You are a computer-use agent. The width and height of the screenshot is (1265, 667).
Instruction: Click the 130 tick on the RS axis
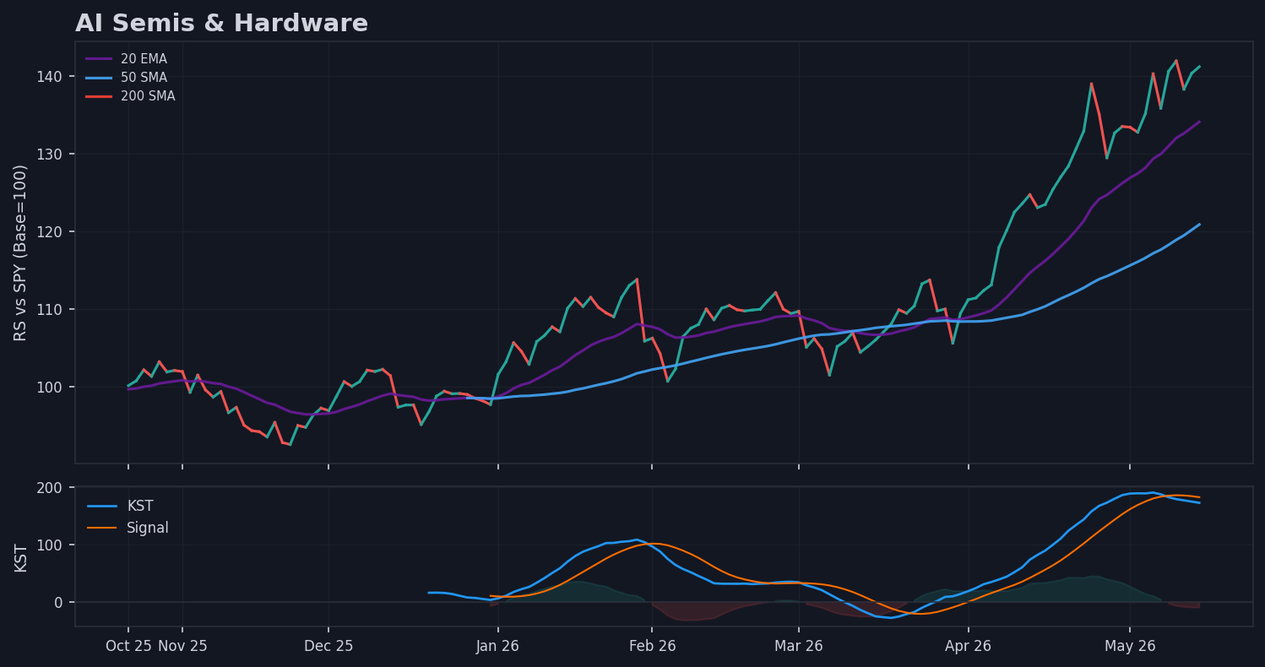click(51, 155)
